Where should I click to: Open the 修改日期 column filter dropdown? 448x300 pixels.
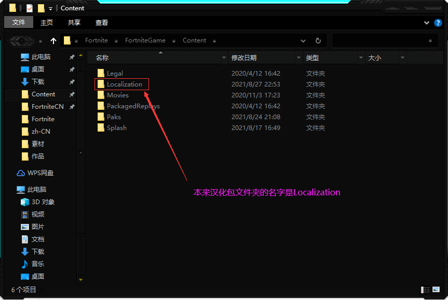click(x=299, y=58)
